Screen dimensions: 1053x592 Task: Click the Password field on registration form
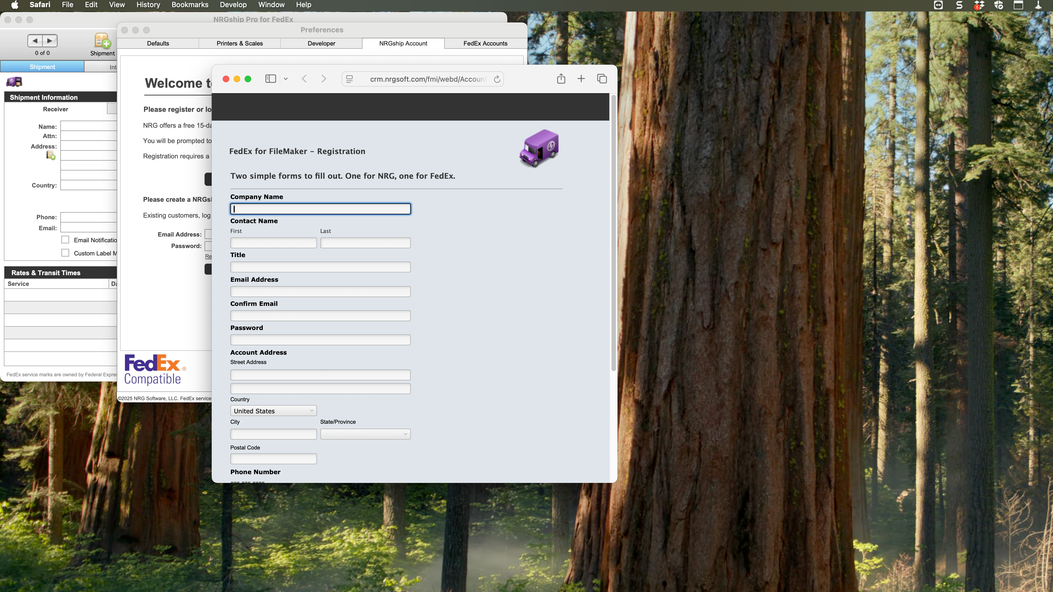click(321, 340)
